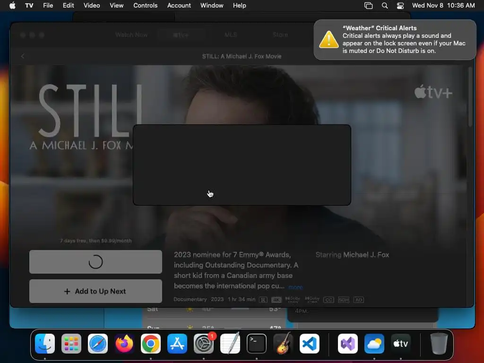Click the CC closed captions badge
The height and width of the screenshot is (363, 484).
(x=329, y=300)
